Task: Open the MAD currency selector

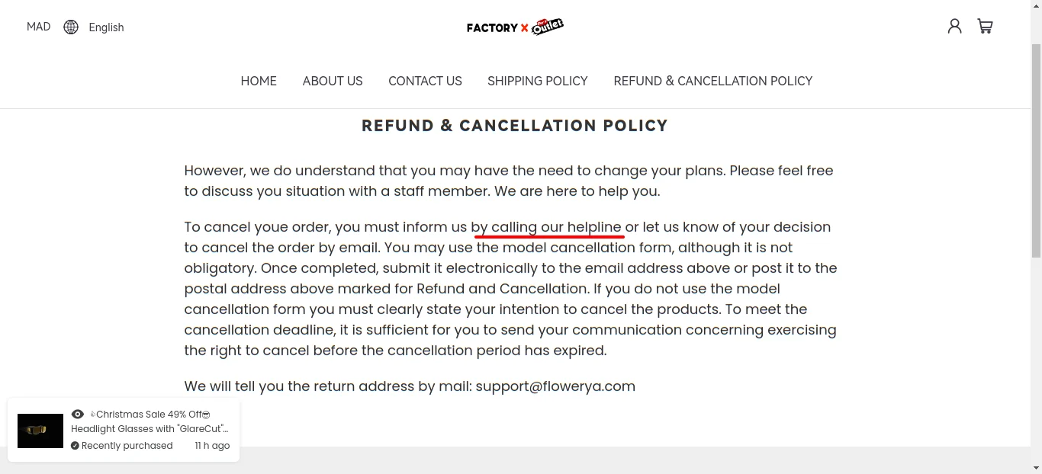Action: [39, 27]
